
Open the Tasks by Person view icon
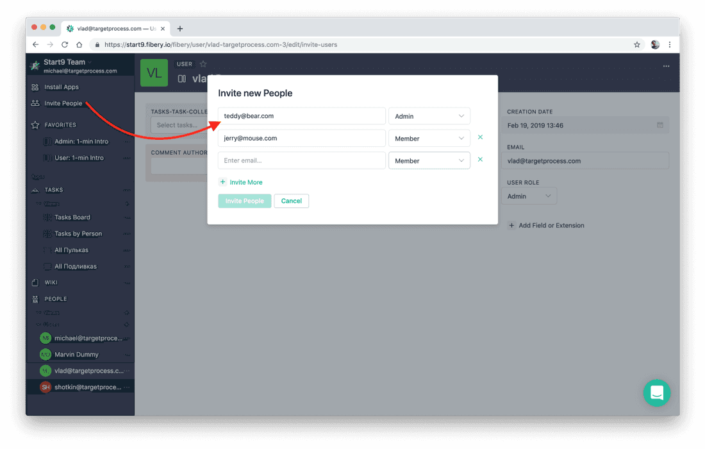tap(47, 233)
